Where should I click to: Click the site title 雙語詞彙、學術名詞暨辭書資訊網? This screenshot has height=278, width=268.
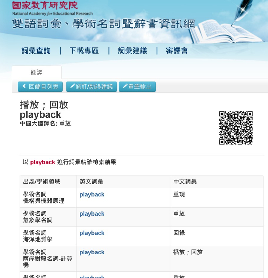pyautogui.click(x=104, y=24)
